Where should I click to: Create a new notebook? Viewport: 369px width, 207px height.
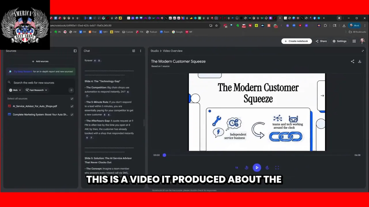pyautogui.click(x=296, y=41)
